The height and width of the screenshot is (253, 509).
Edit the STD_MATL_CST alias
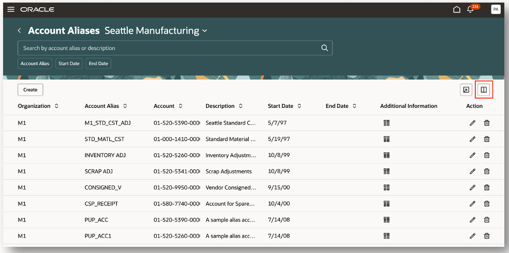[x=473, y=139]
